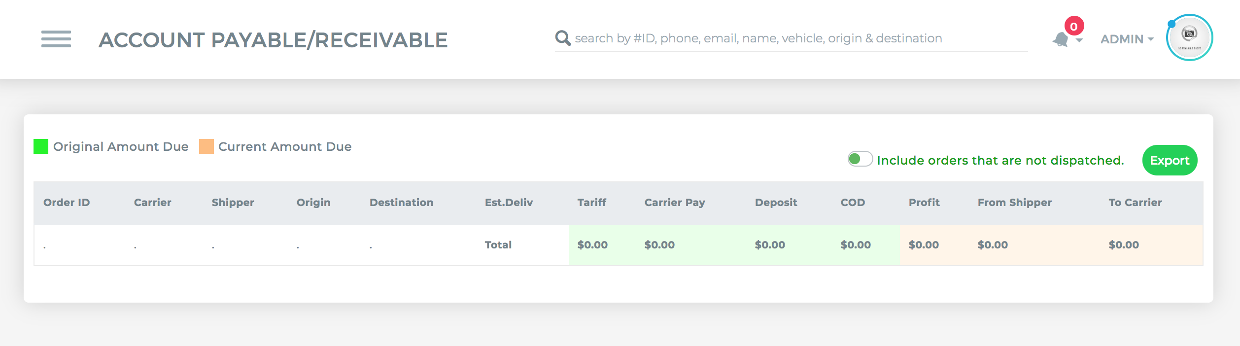The width and height of the screenshot is (1240, 346).
Task: Click the Current Amount Due orange swatch
Action: click(x=207, y=146)
